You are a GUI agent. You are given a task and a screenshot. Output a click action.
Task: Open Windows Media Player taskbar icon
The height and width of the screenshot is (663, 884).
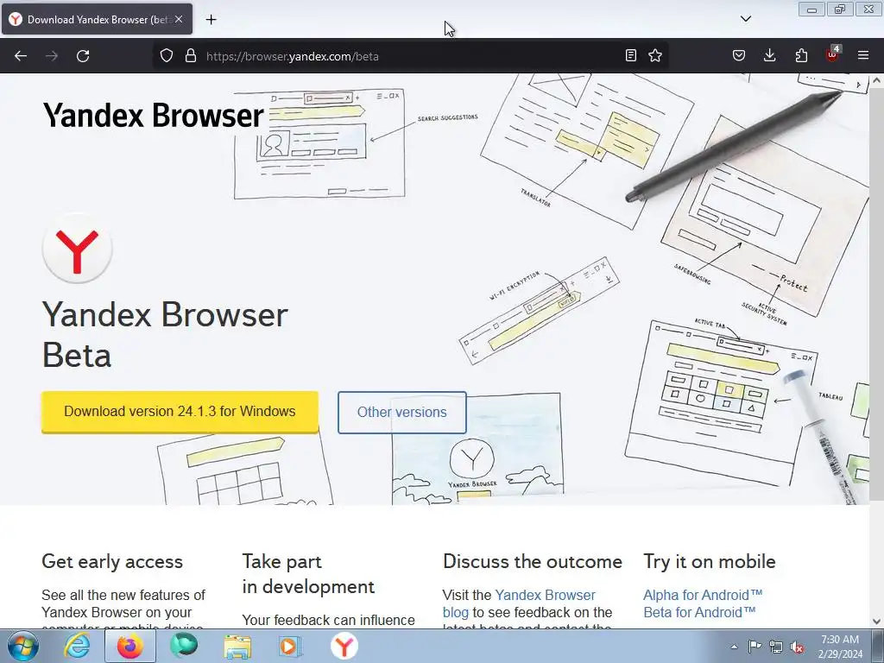[291, 646]
